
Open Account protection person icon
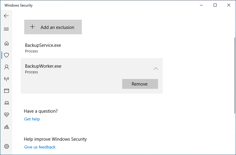tap(7, 67)
